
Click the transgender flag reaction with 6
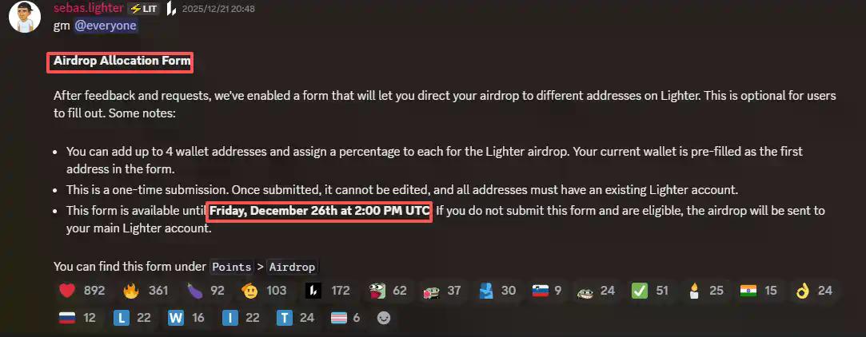point(345,318)
